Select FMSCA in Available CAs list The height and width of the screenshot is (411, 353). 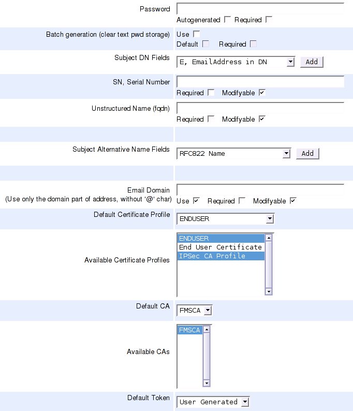(x=189, y=330)
